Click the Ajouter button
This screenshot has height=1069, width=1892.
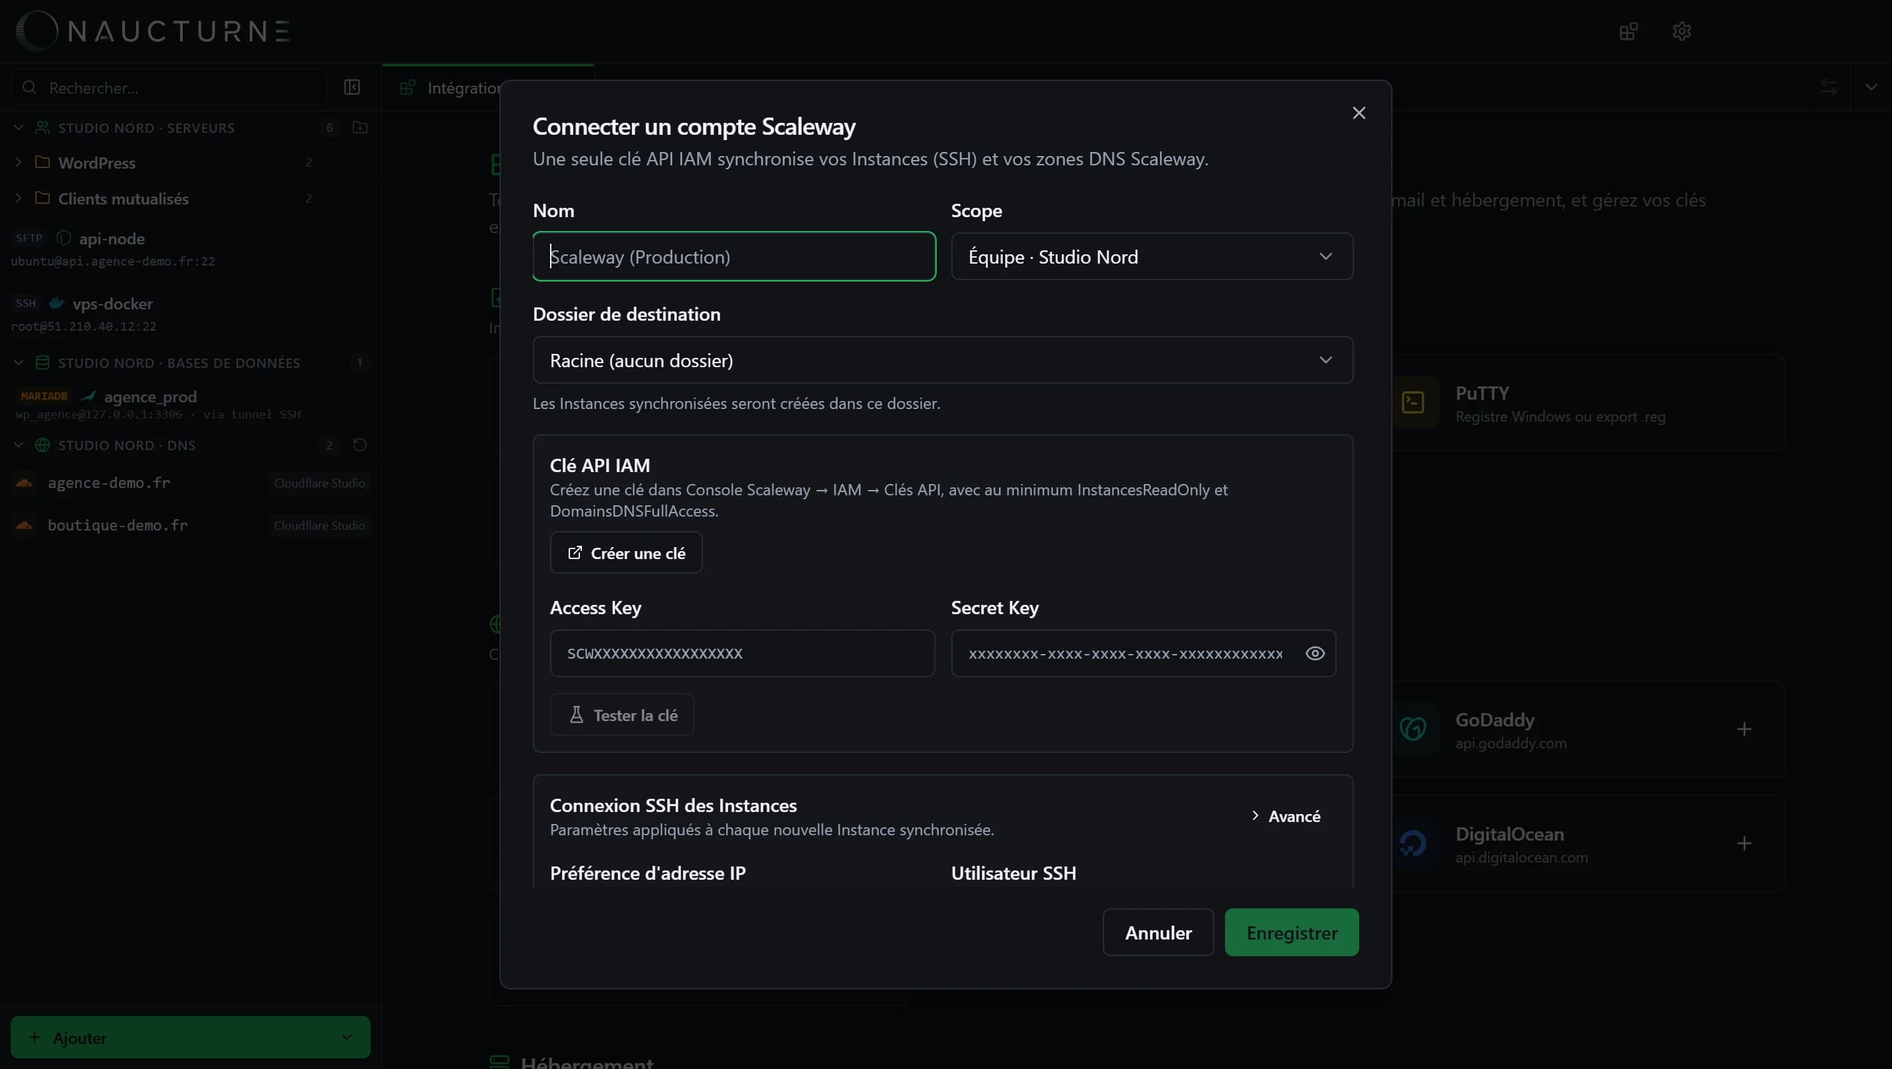[x=190, y=1036]
